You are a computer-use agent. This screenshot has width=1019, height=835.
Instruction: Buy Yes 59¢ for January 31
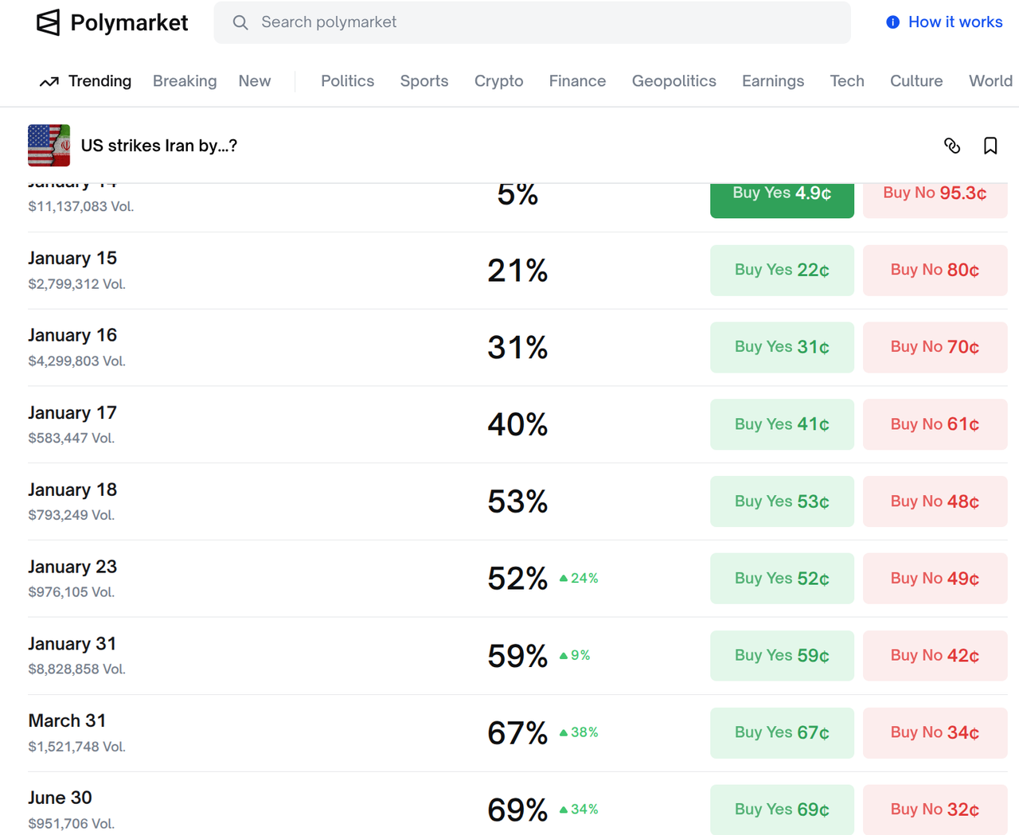[x=782, y=656]
